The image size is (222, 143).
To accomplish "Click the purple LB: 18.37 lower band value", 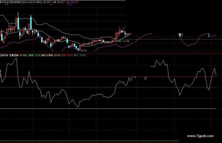I will coord(71,2).
